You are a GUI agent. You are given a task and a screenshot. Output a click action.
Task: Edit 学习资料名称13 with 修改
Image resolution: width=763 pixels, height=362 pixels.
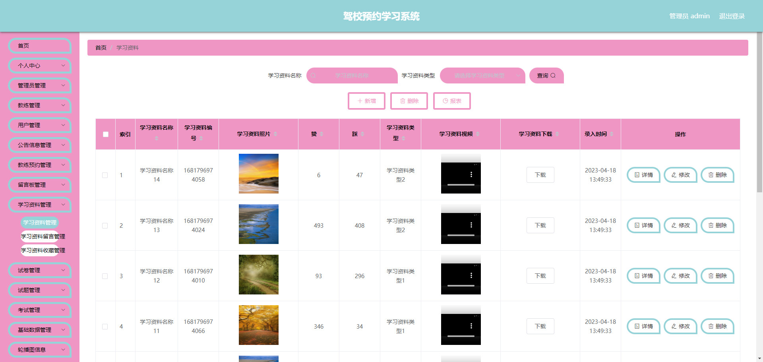coord(680,225)
